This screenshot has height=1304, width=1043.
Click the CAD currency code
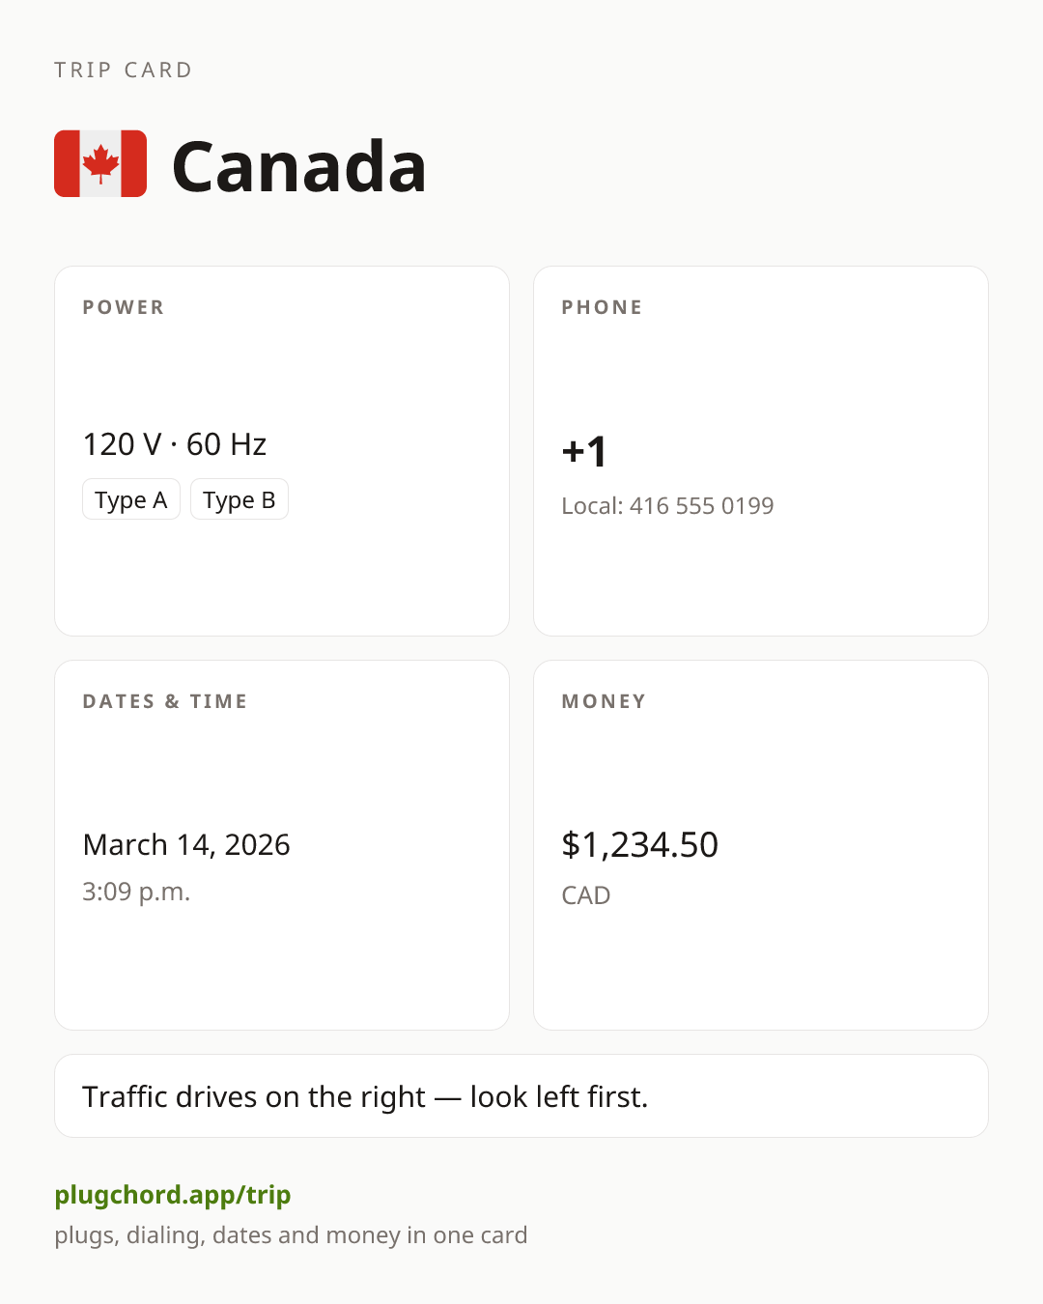coord(586,895)
